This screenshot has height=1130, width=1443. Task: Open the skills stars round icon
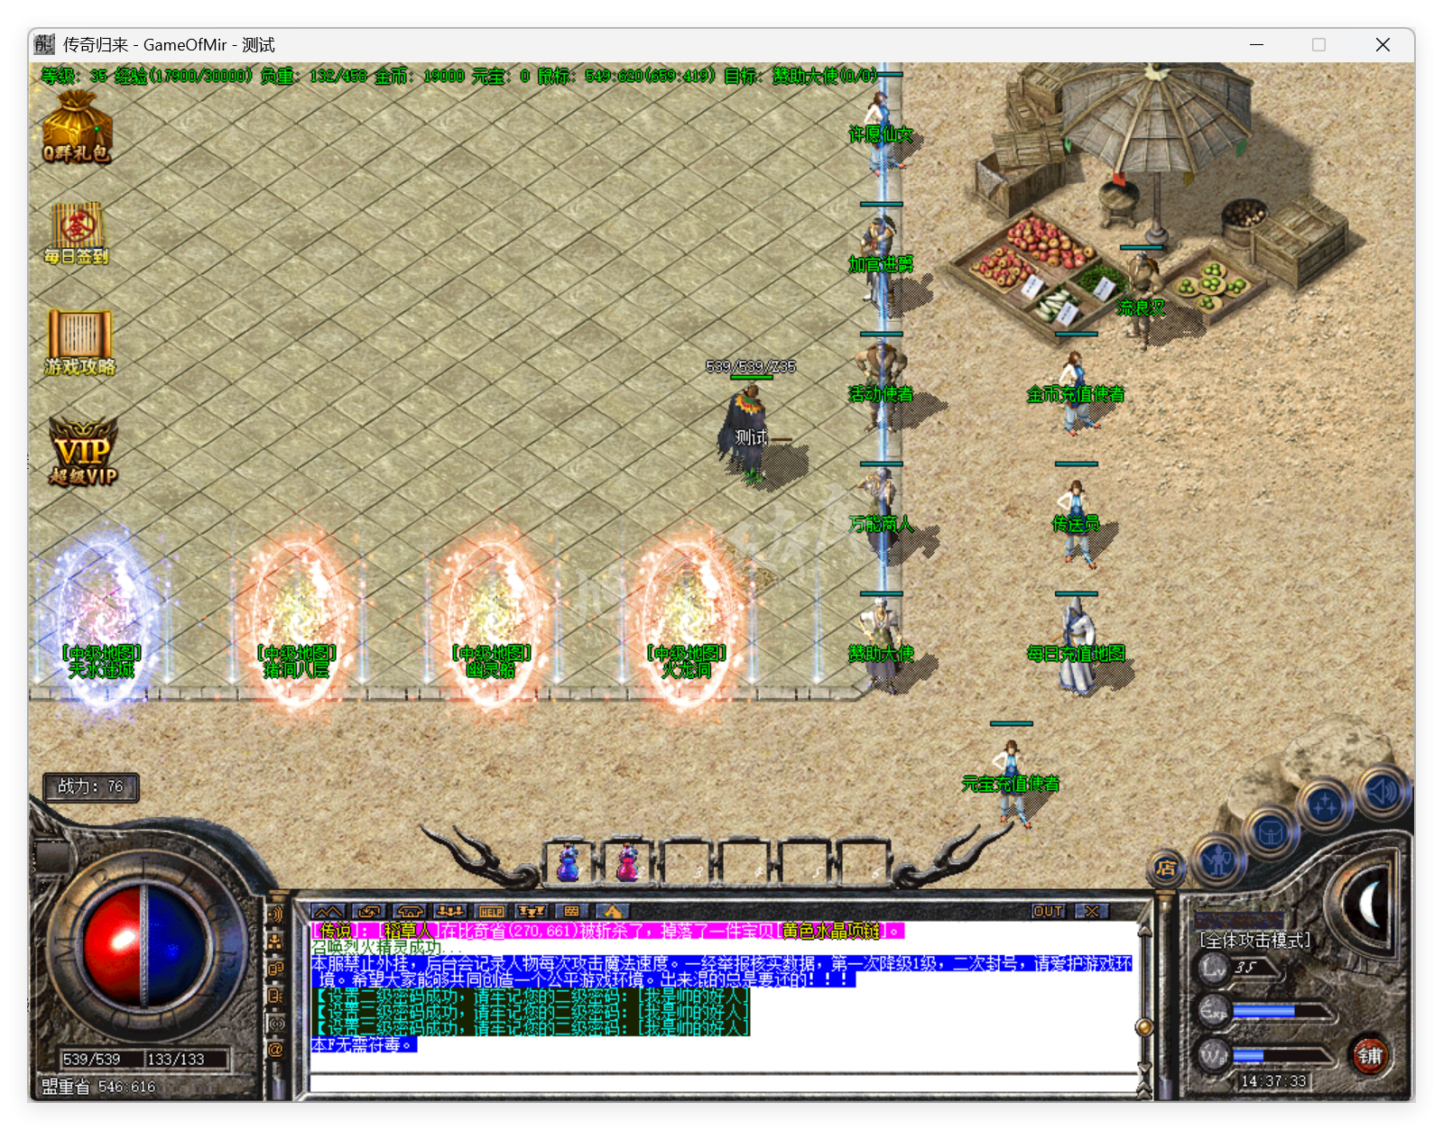coord(1324,804)
